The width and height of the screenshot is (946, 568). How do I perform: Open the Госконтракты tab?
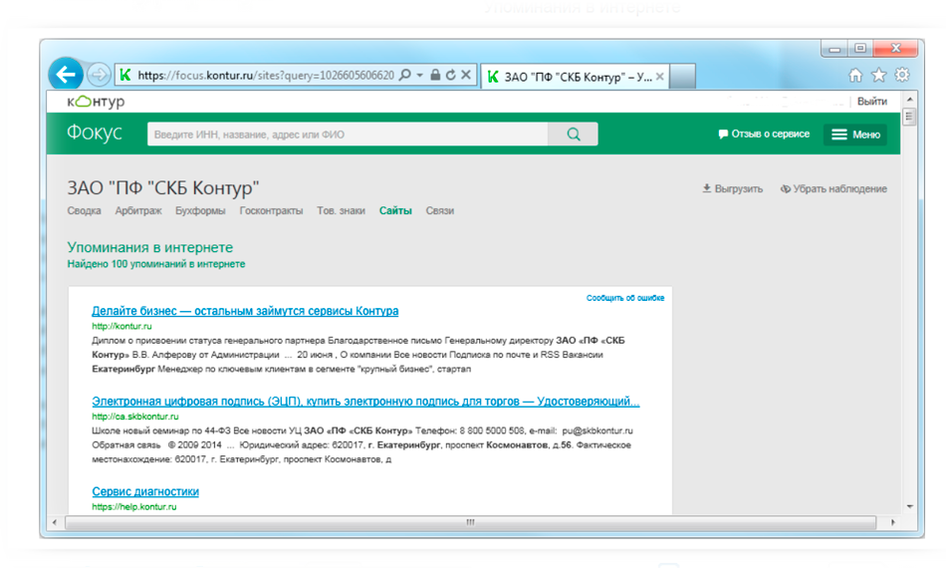pyautogui.click(x=271, y=211)
